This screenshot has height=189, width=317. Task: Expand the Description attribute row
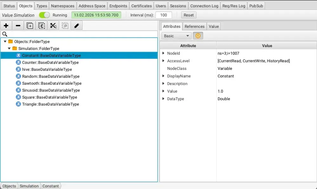tap(163, 83)
